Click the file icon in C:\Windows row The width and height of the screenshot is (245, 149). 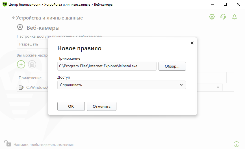[21, 87]
